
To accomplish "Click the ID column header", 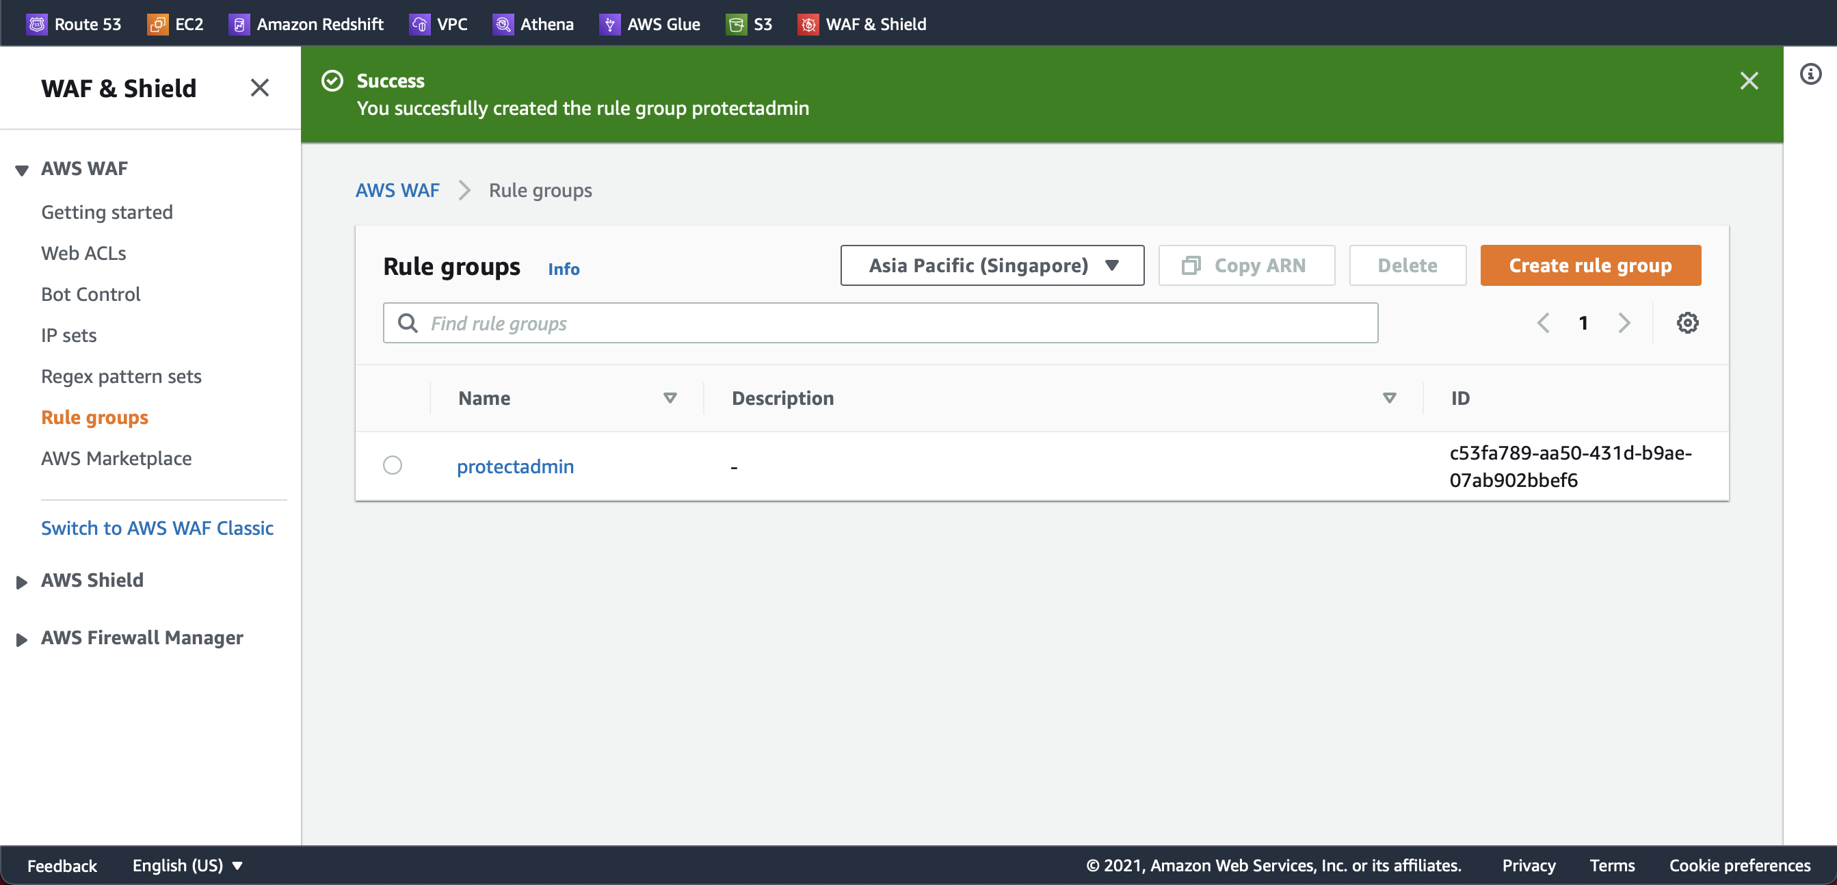I will (x=1459, y=398).
